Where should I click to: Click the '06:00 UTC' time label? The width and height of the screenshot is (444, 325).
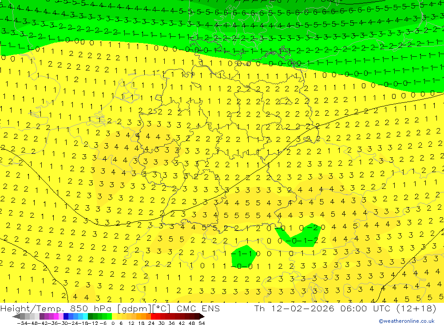(365, 308)
